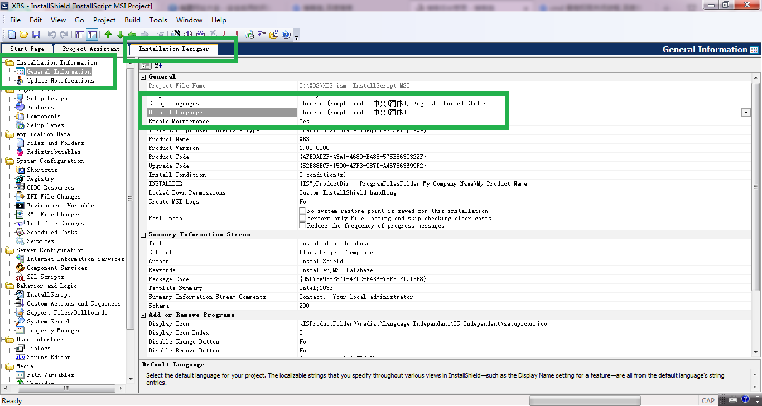Collapse the Summary Information Stream section
762x406 pixels.
(143, 234)
